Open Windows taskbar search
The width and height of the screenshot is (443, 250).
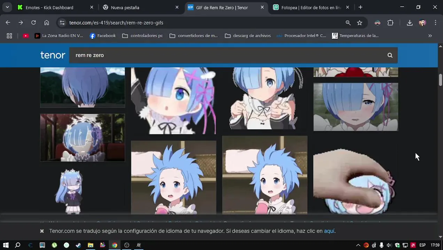click(18, 245)
